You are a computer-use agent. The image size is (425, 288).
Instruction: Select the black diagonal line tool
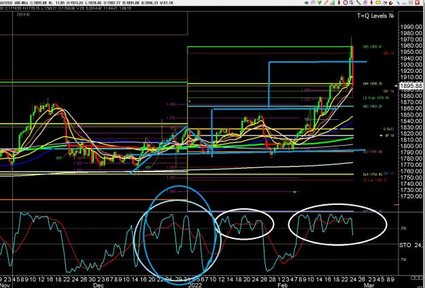358,3
